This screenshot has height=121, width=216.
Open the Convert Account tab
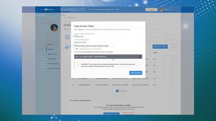tap(53, 64)
